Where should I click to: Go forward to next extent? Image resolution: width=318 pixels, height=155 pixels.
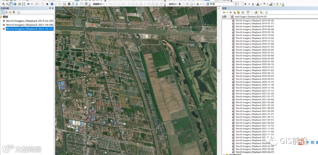[32, 4]
